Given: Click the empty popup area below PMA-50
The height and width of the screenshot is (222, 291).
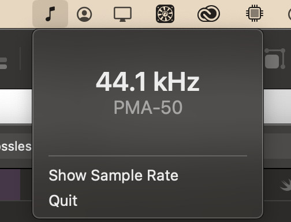Looking at the screenshot, I should pyautogui.click(x=148, y=135).
